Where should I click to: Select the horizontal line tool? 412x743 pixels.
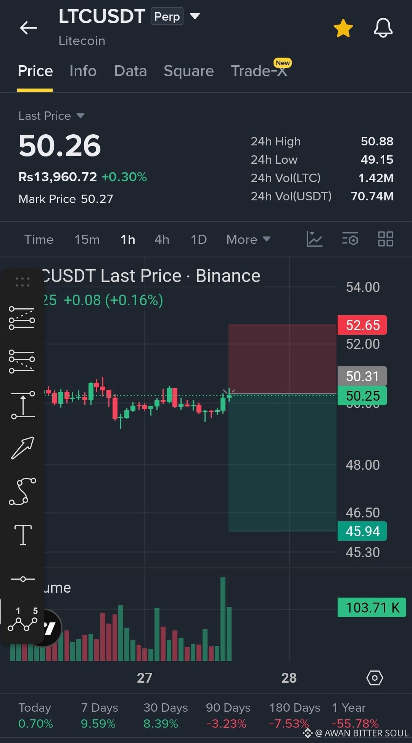pos(23,579)
